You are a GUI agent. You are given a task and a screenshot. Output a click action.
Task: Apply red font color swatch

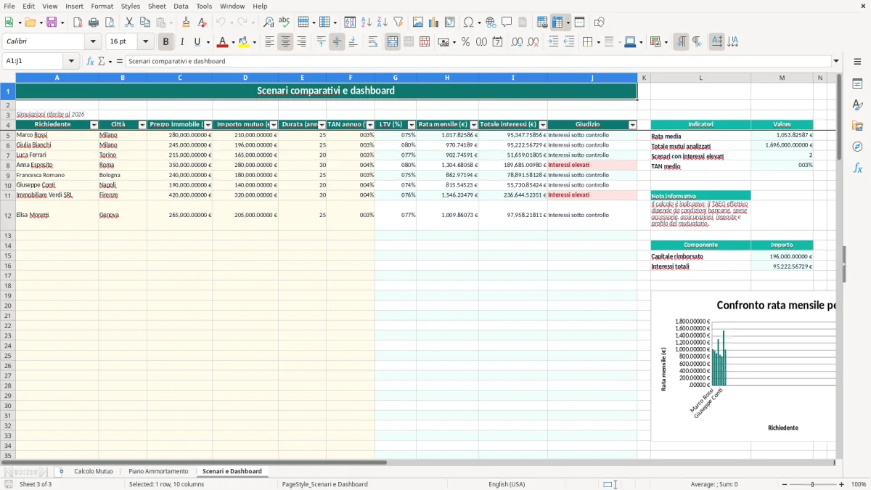pos(222,42)
